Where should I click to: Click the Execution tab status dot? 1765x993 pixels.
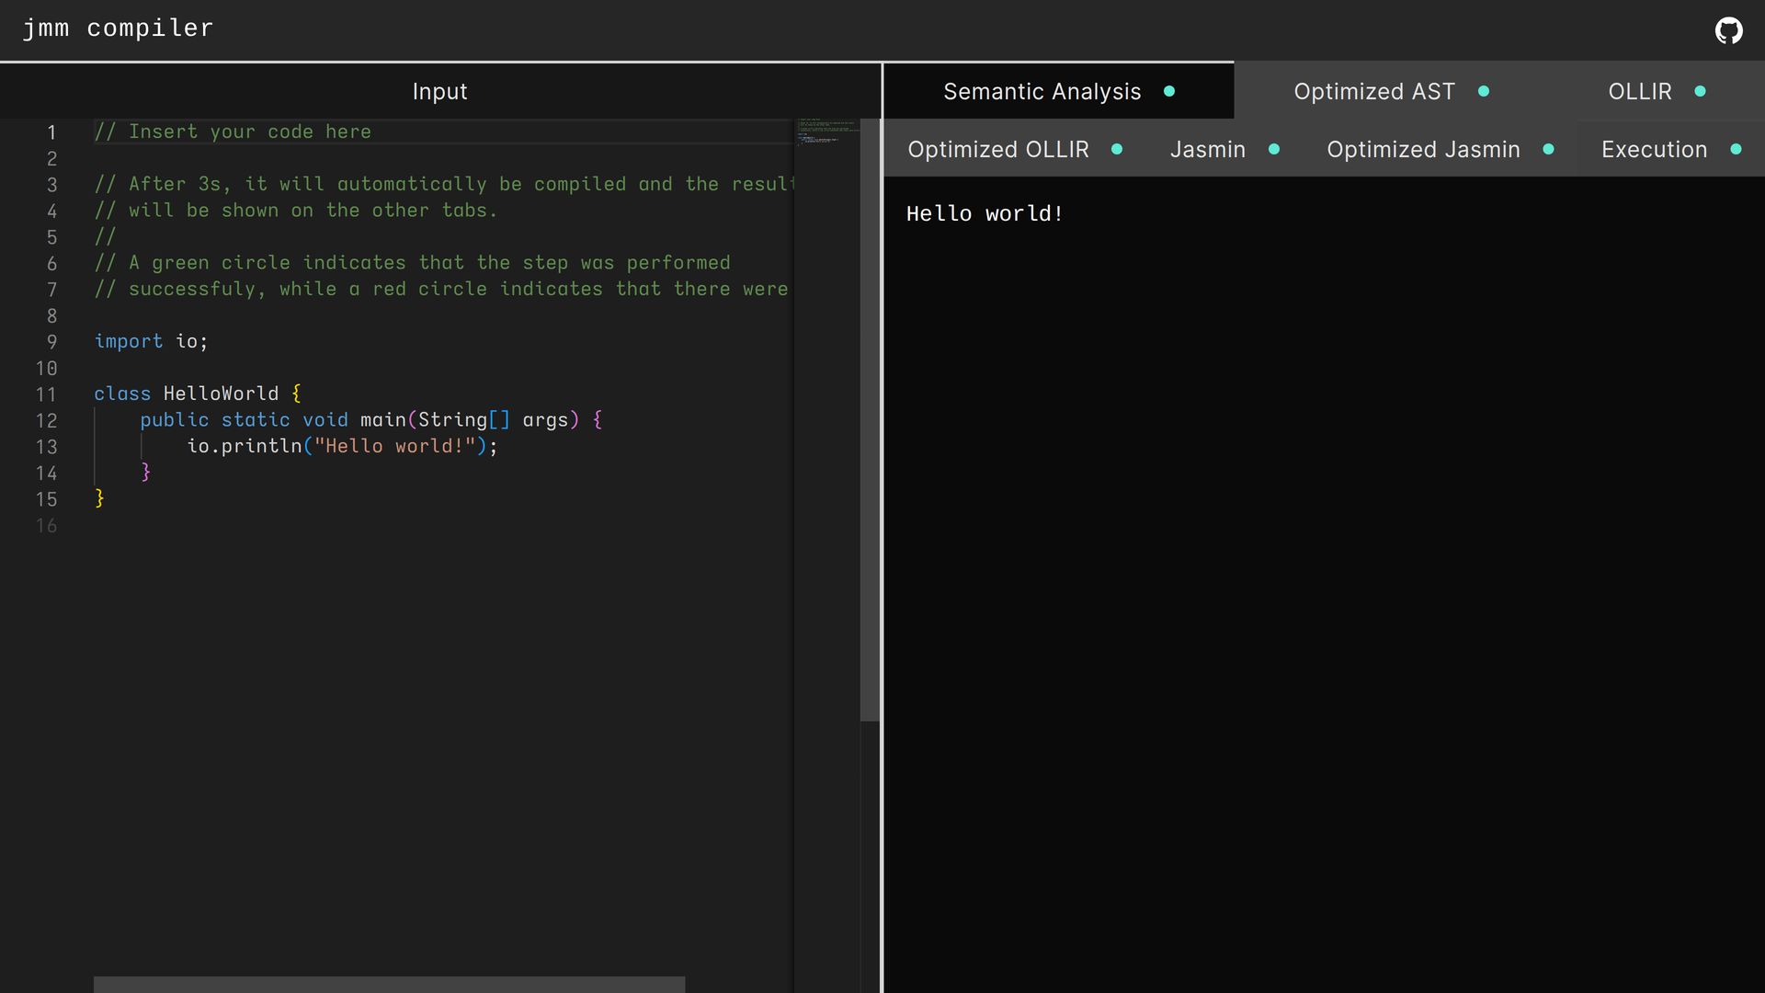point(1736,149)
